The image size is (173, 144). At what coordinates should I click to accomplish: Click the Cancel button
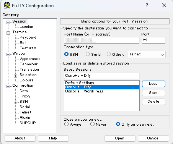pos(153,138)
